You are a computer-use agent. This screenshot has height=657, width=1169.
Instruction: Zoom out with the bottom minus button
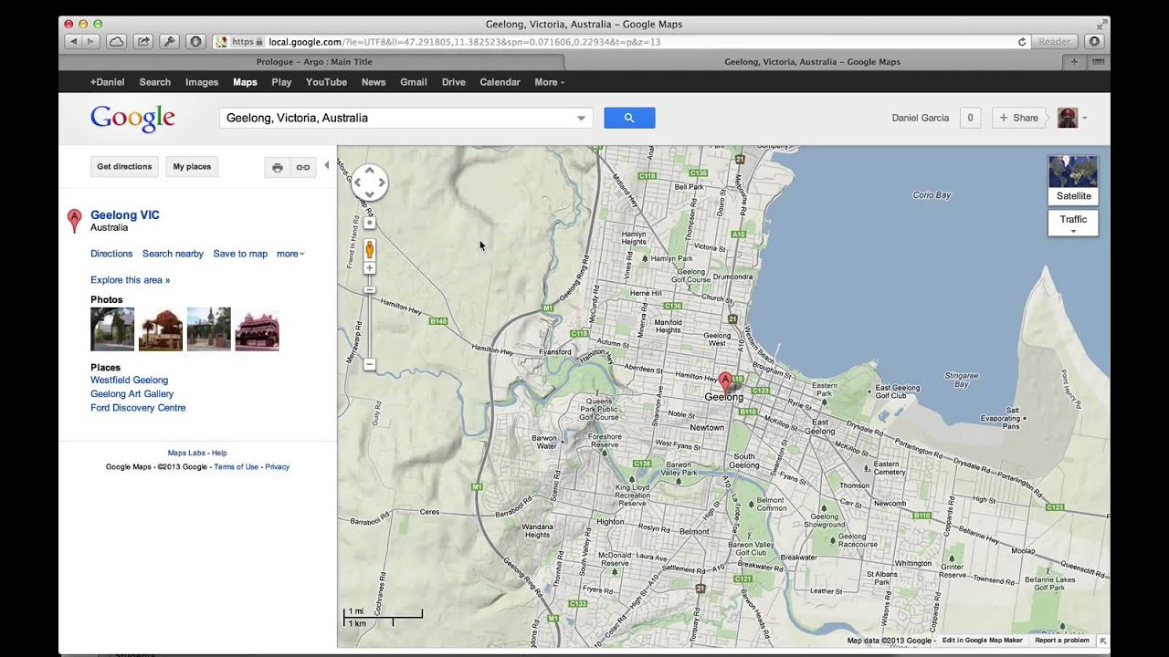click(370, 364)
